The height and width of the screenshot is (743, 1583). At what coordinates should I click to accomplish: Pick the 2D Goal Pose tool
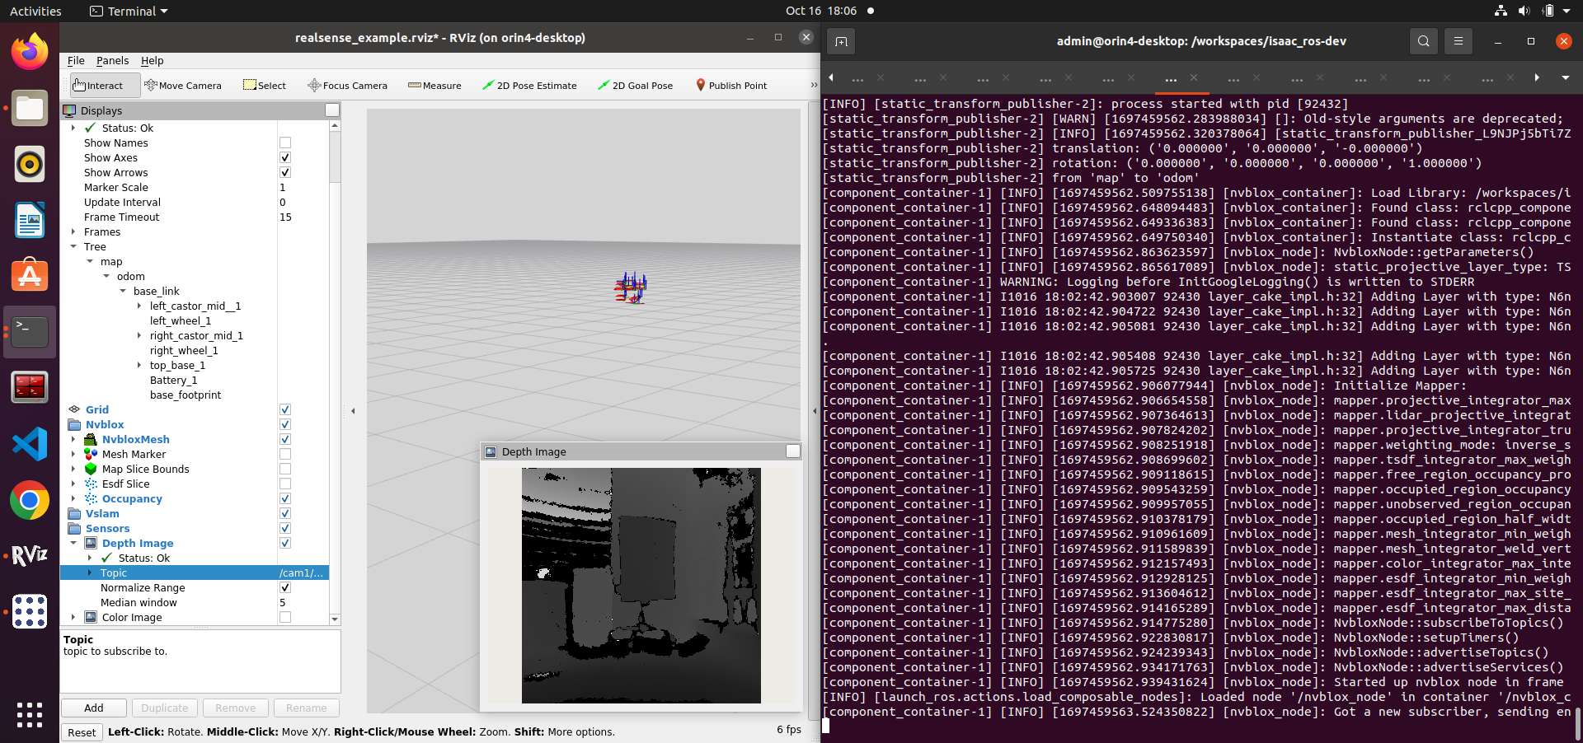click(635, 85)
